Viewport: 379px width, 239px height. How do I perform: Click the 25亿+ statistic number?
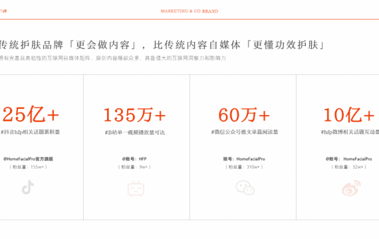(31, 114)
